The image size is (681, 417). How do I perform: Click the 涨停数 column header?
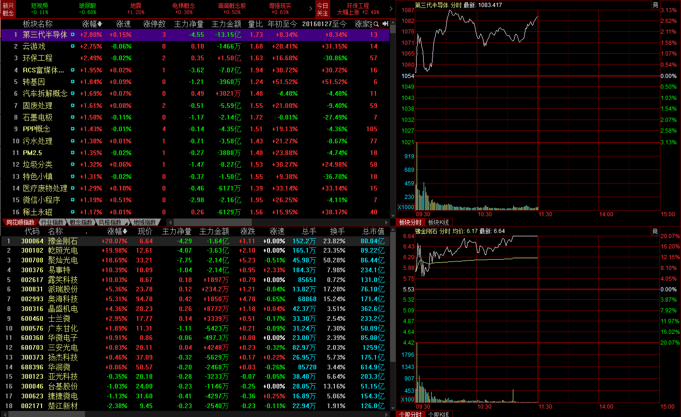155,24
